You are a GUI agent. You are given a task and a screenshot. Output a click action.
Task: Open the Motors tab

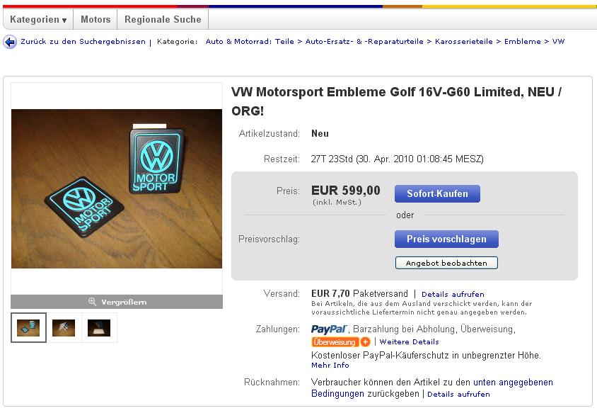95,19
